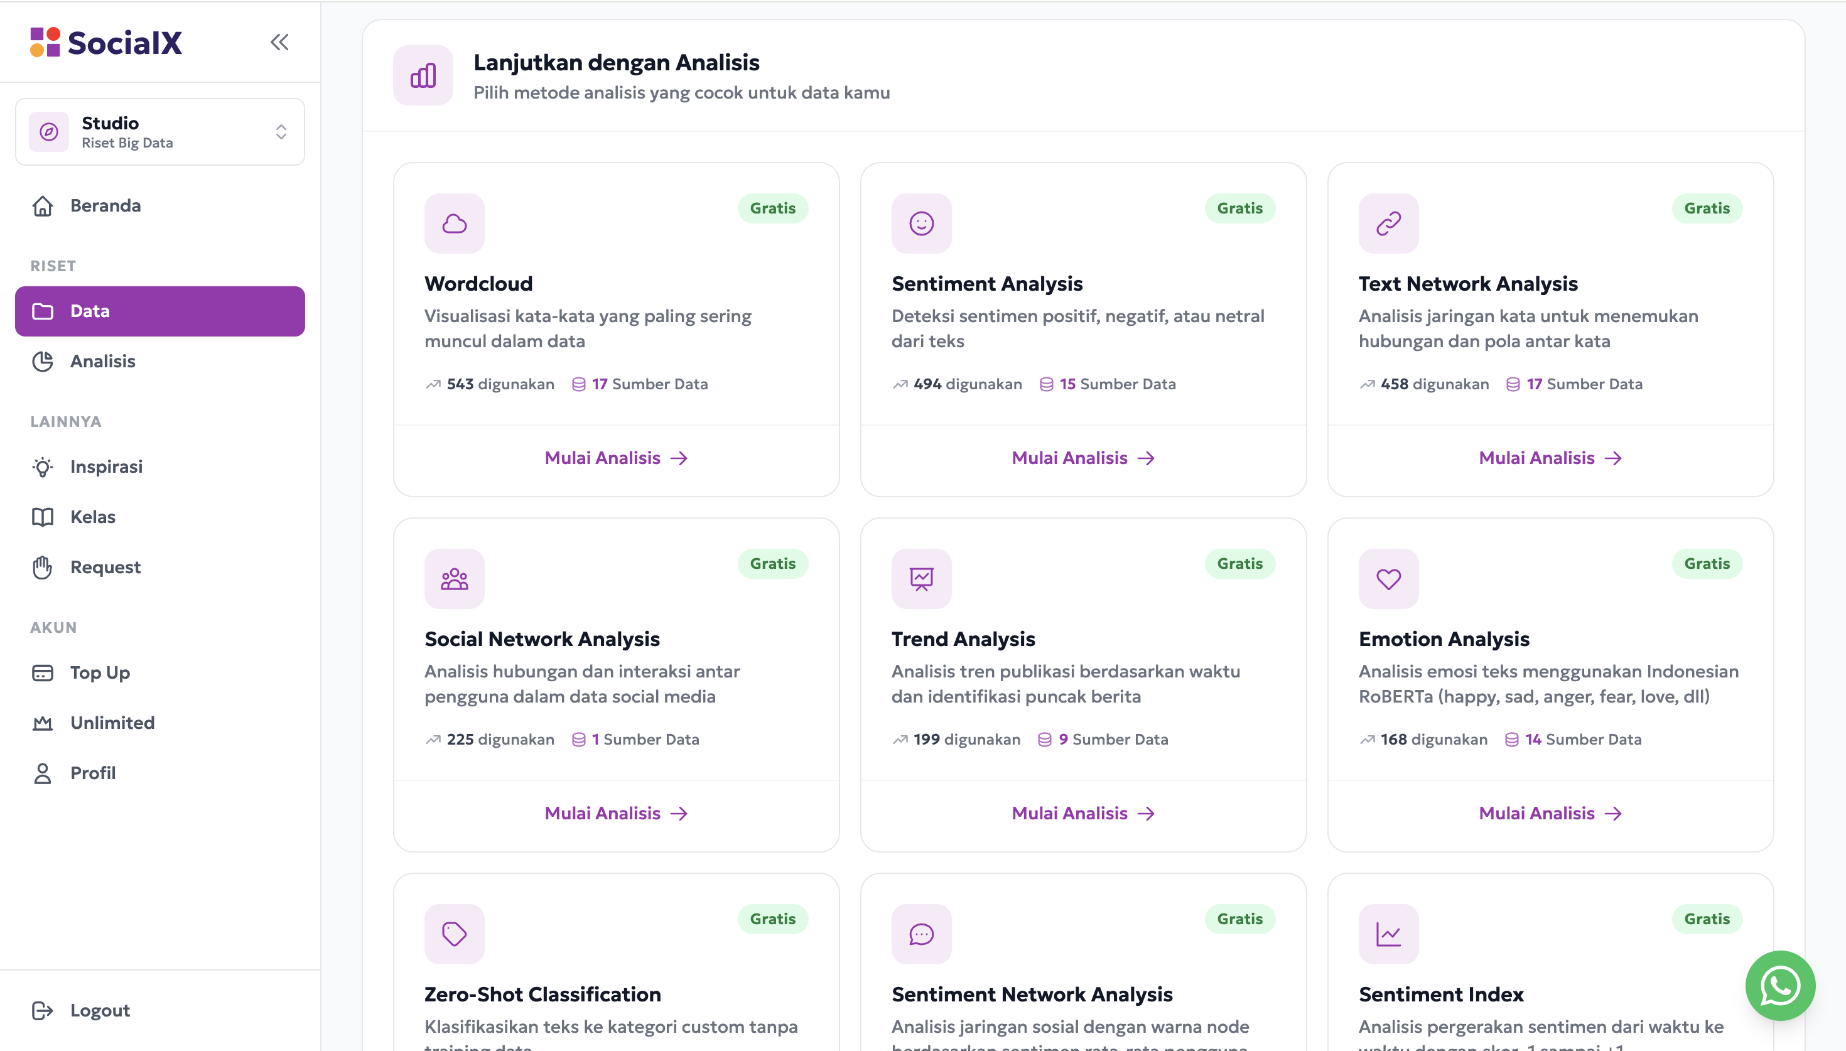Image resolution: width=1846 pixels, height=1051 pixels.
Task: Click "15 Sumber Data" on Sentiment Analysis card
Action: pos(1107,384)
